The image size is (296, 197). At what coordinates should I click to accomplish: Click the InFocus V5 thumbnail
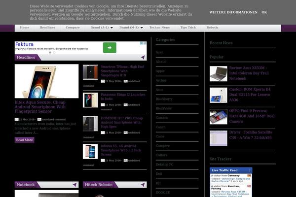[90, 152]
